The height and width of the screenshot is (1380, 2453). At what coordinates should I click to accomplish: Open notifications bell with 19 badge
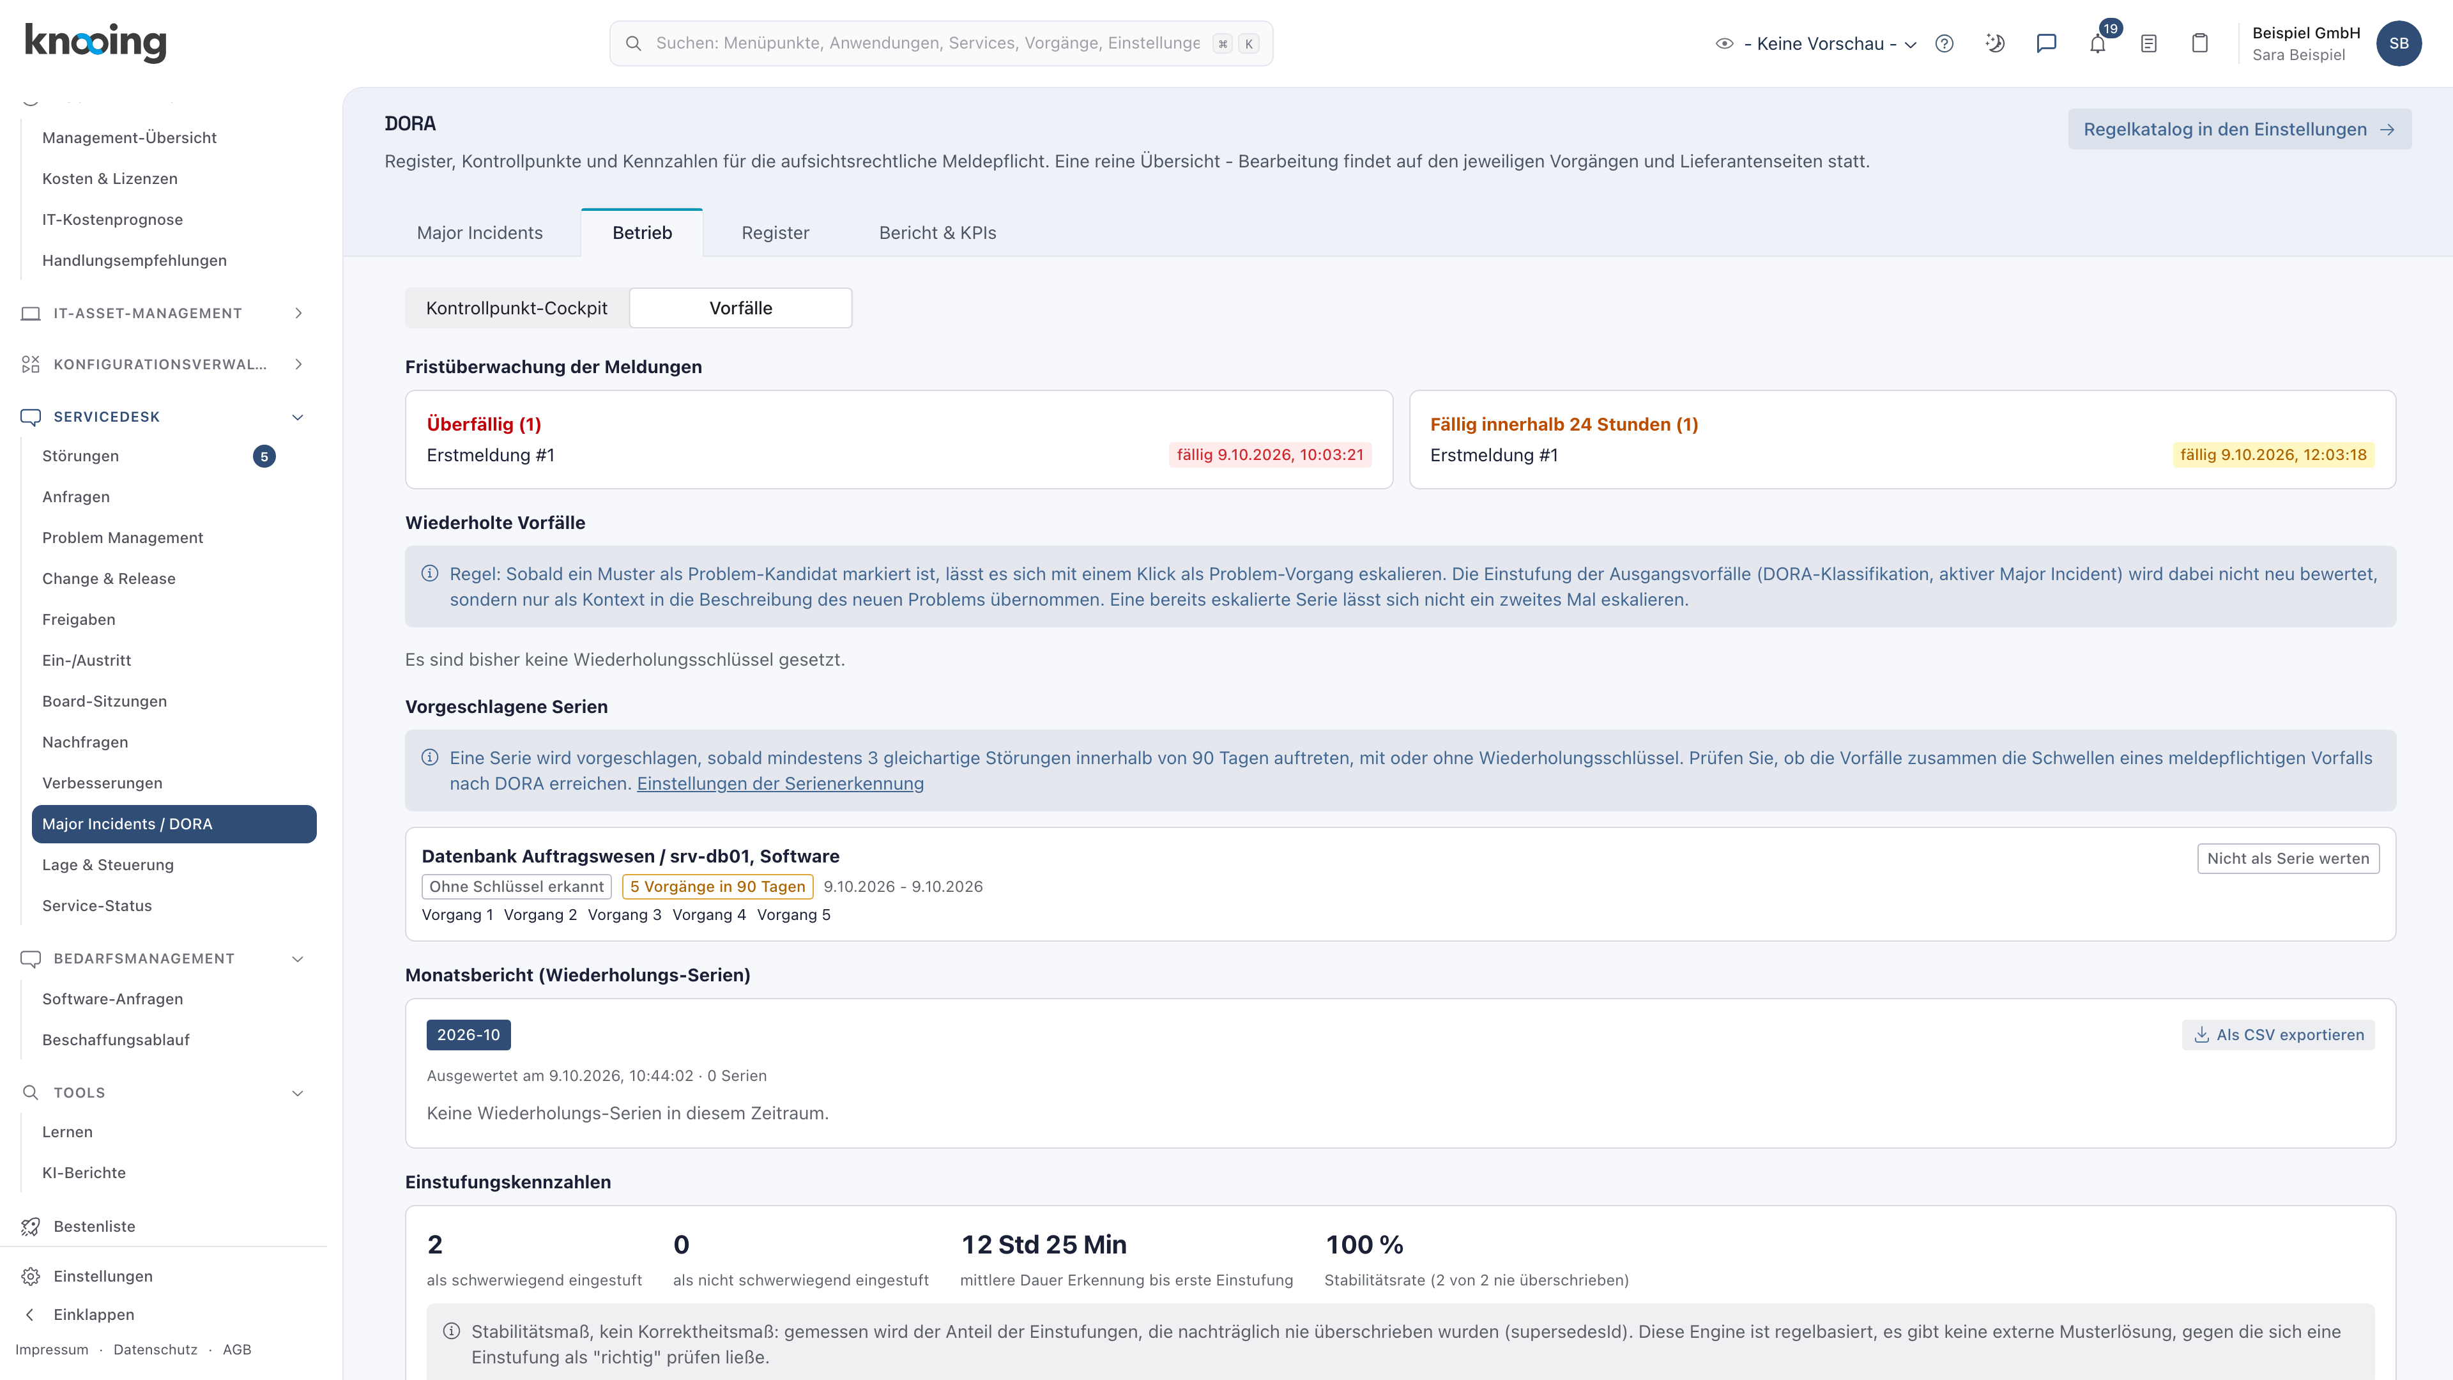click(2098, 44)
